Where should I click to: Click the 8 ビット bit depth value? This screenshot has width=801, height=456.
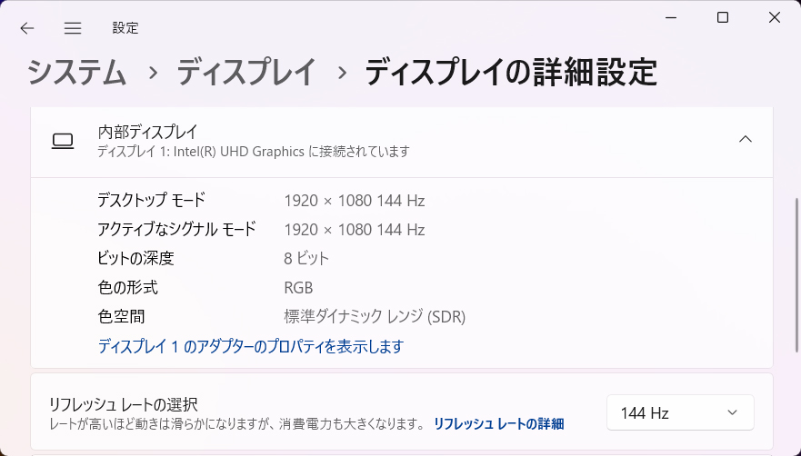tap(306, 258)
